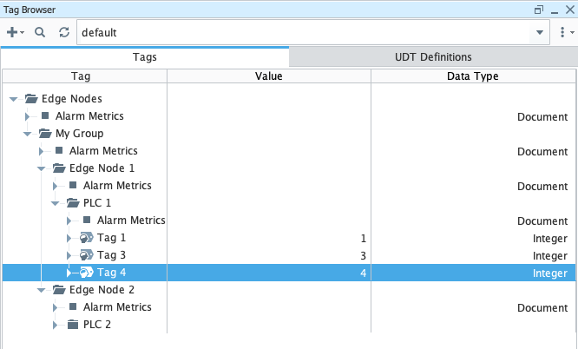This screenshot has height=349, width=578.
Task: Open the tag search magnifier tool
Action: pyautogui.click(x=39, y=32)
